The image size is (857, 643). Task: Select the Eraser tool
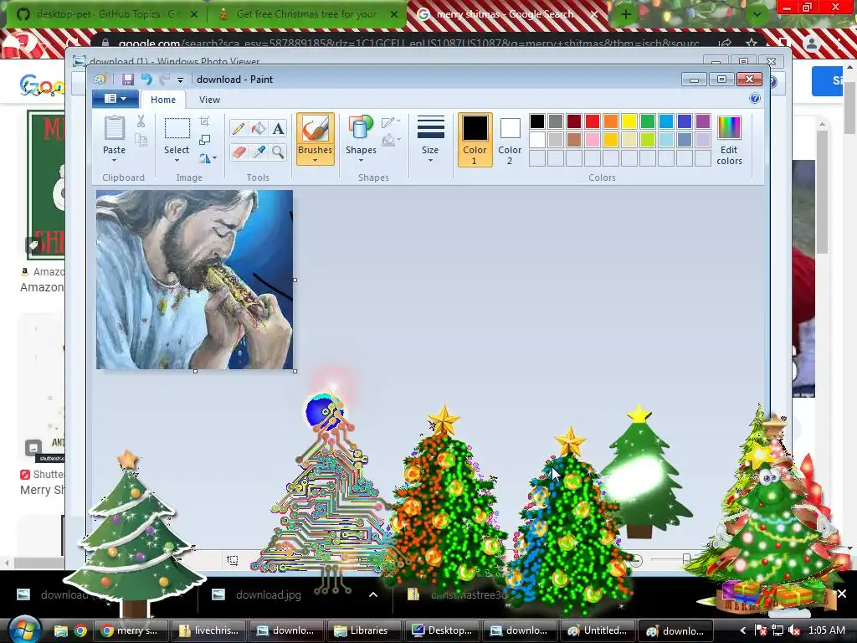coord(239,152)
